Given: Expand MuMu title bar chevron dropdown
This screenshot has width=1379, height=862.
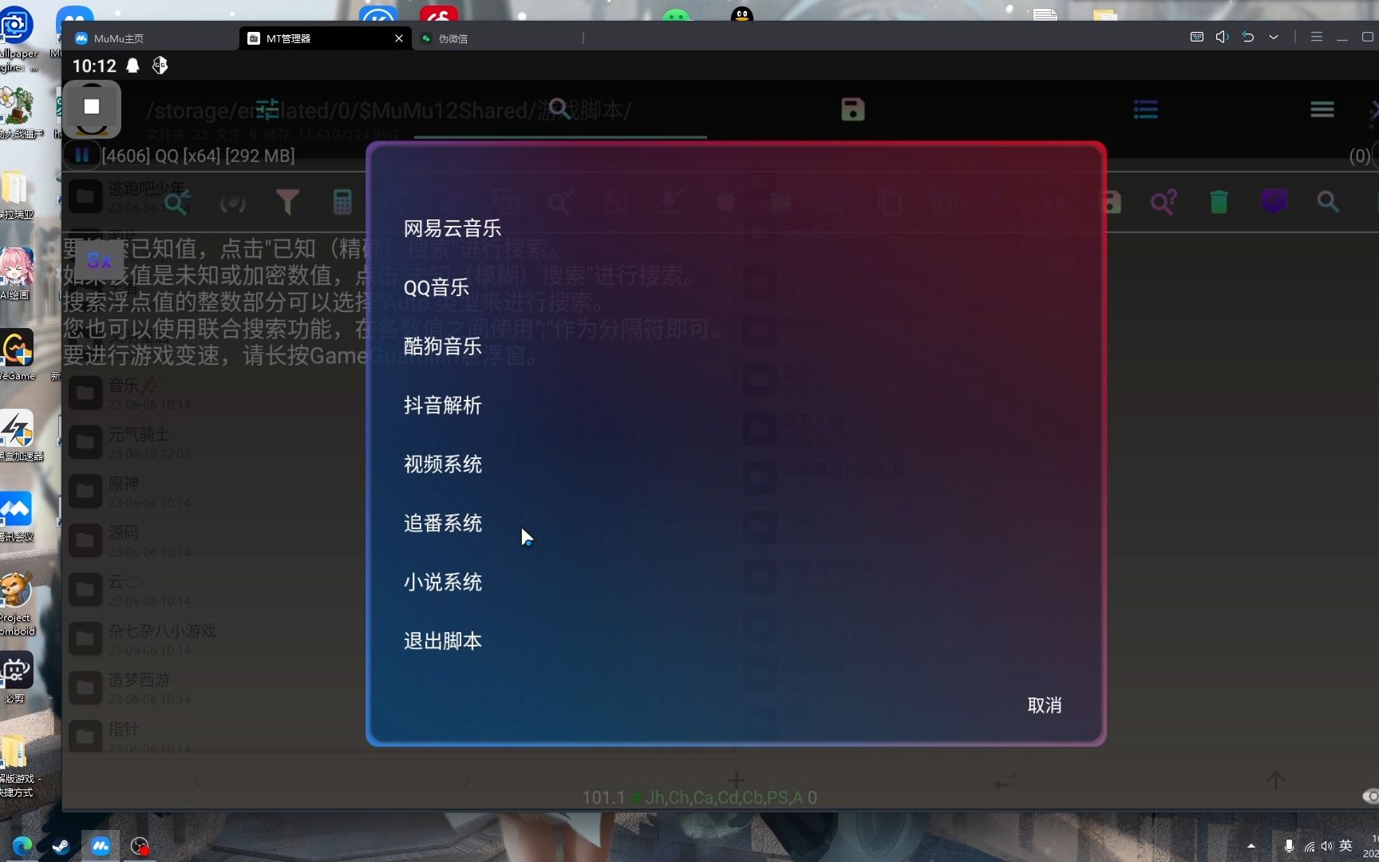Looking at the screenshot, I should (1274, 37).
